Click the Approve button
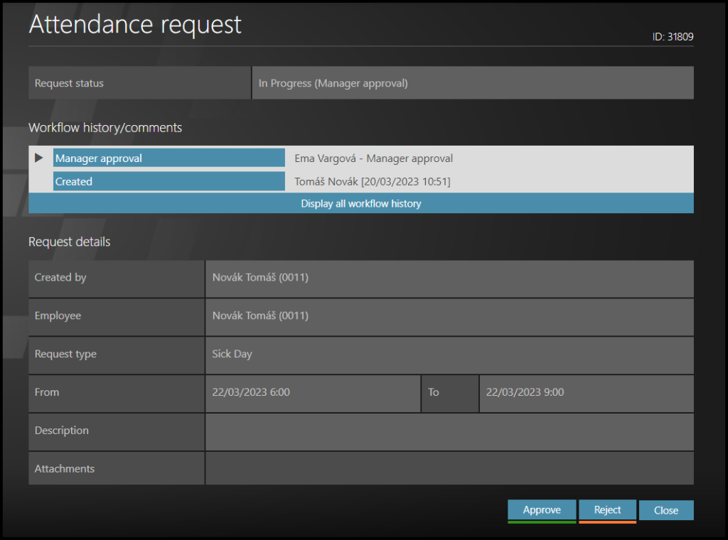728x540 pixels. pyautogui.click(x=542, y=510)
